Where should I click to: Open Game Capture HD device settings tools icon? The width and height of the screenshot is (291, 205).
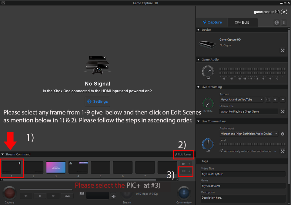283,50
